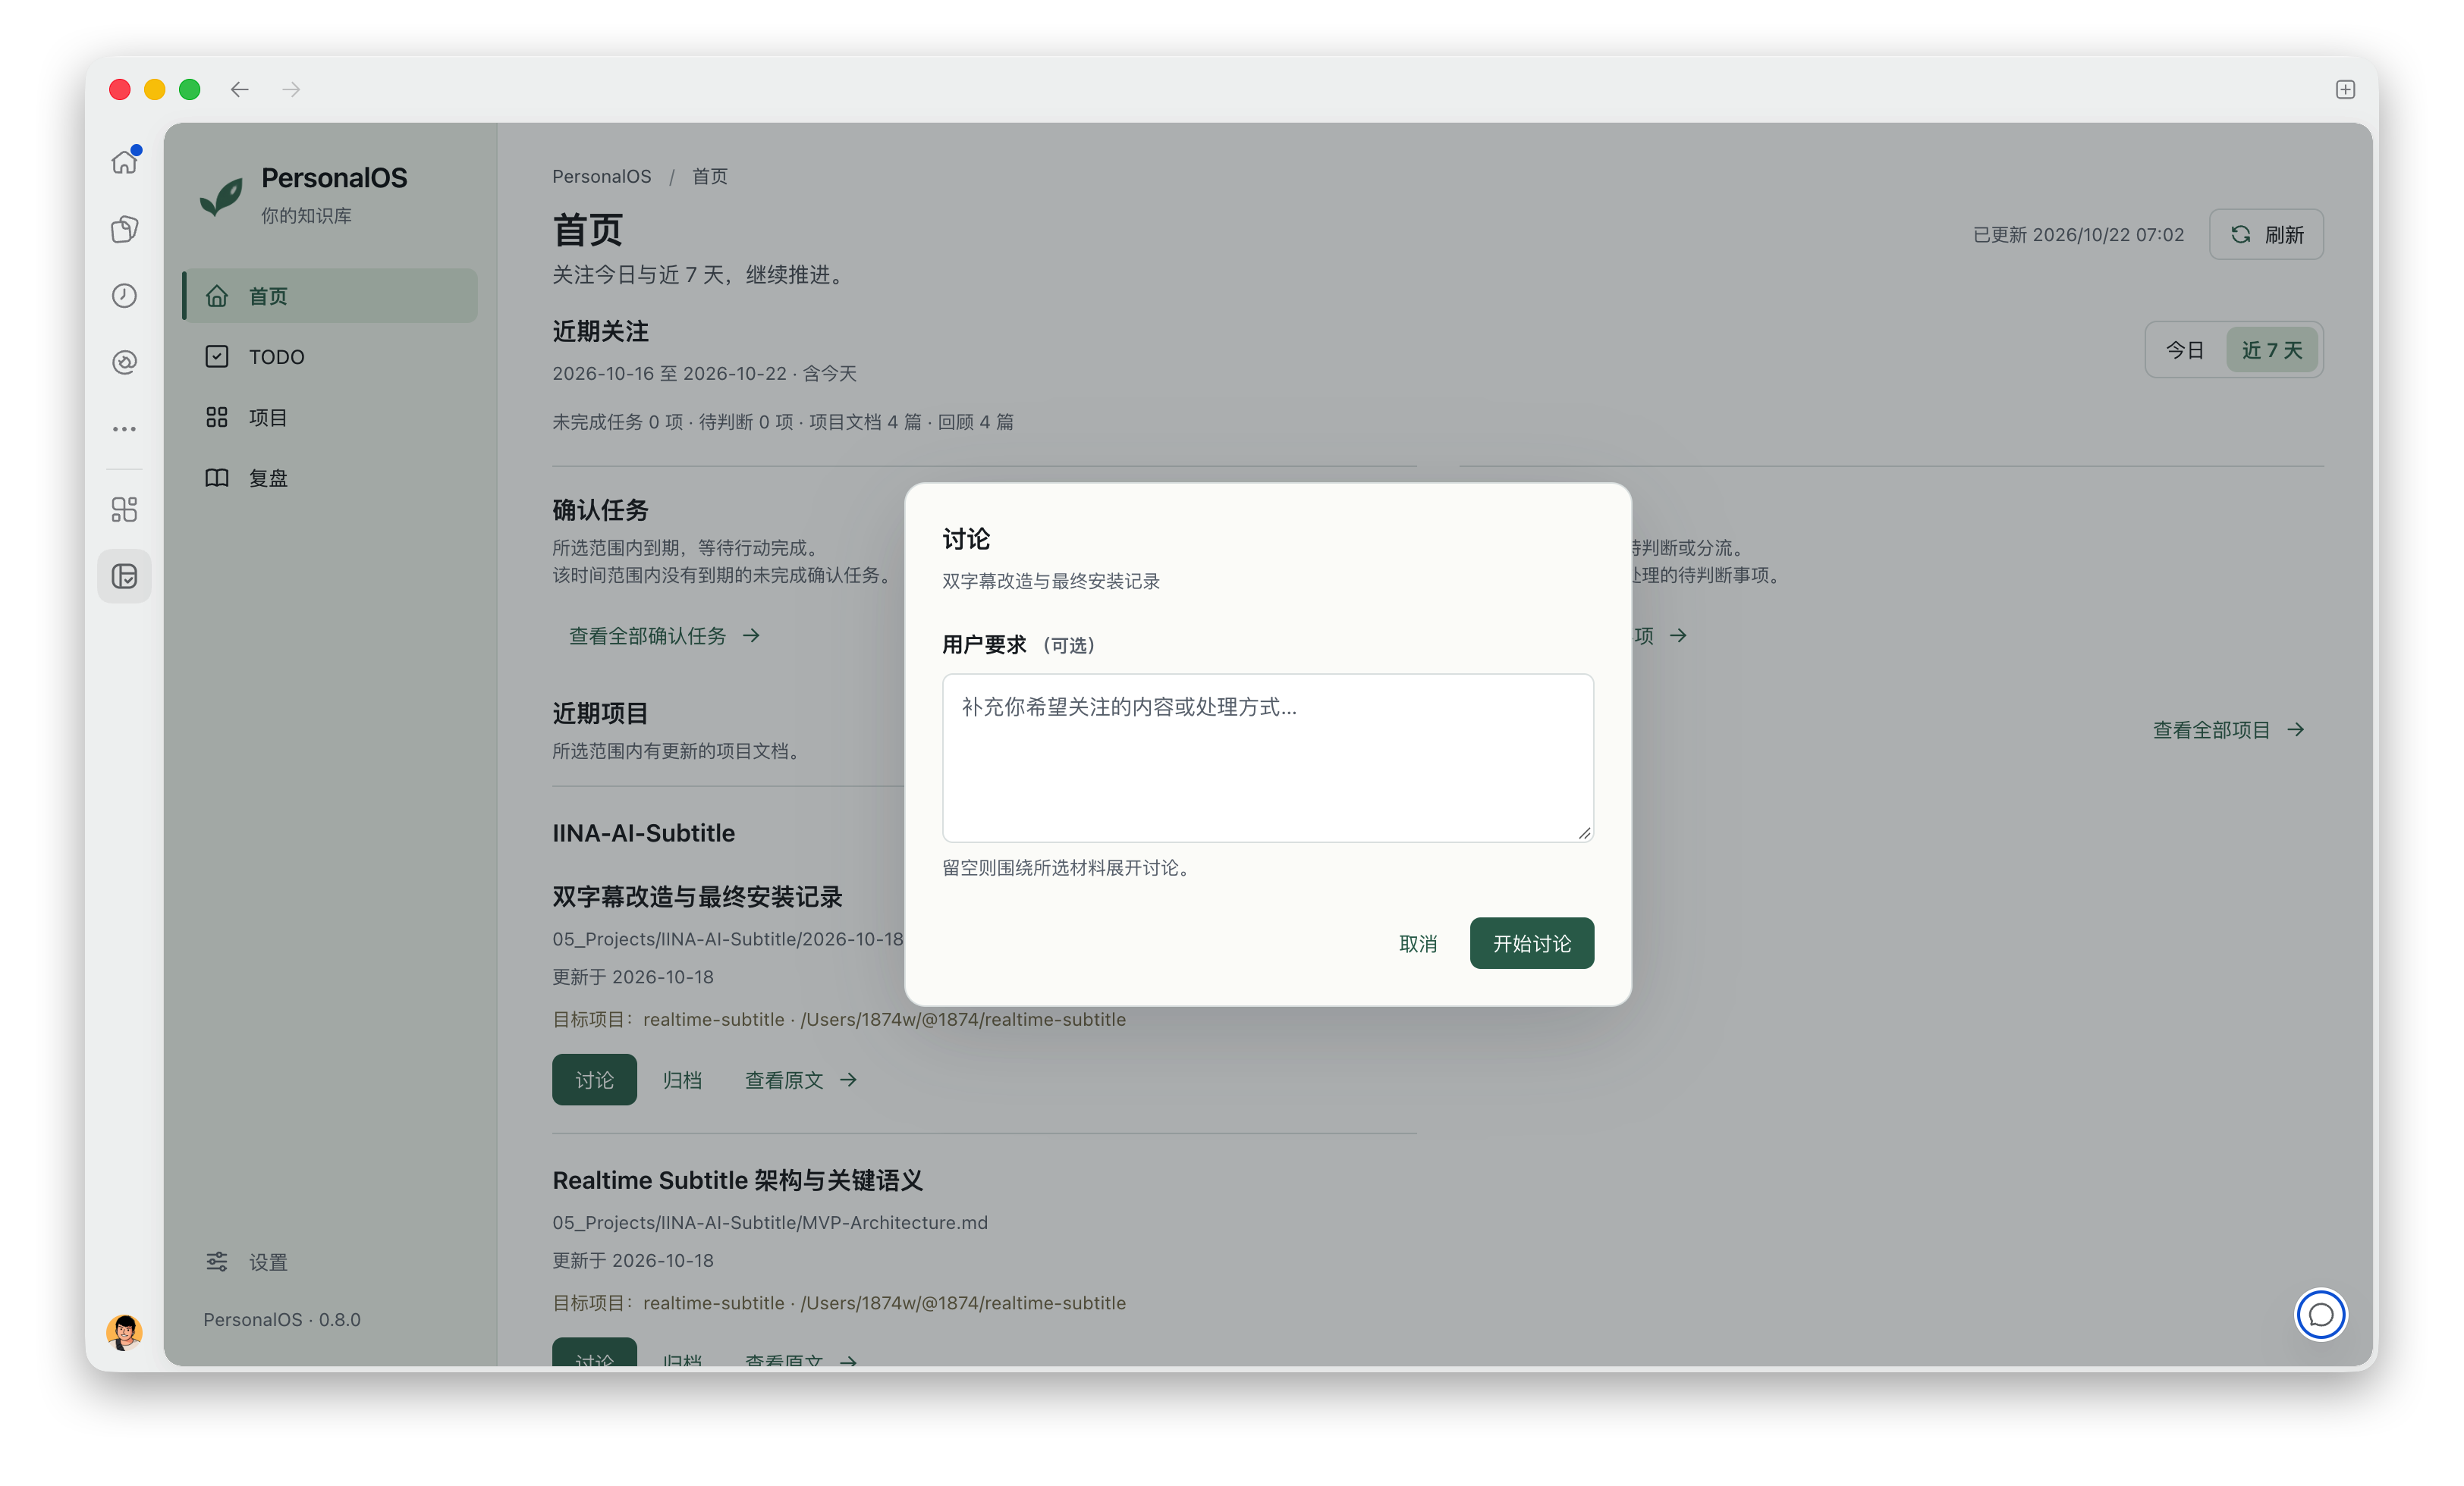The width and height of the screenshot is (2464, 1486).
Task: Open the 查看全部项目 link
Action: coord(2229,731)
